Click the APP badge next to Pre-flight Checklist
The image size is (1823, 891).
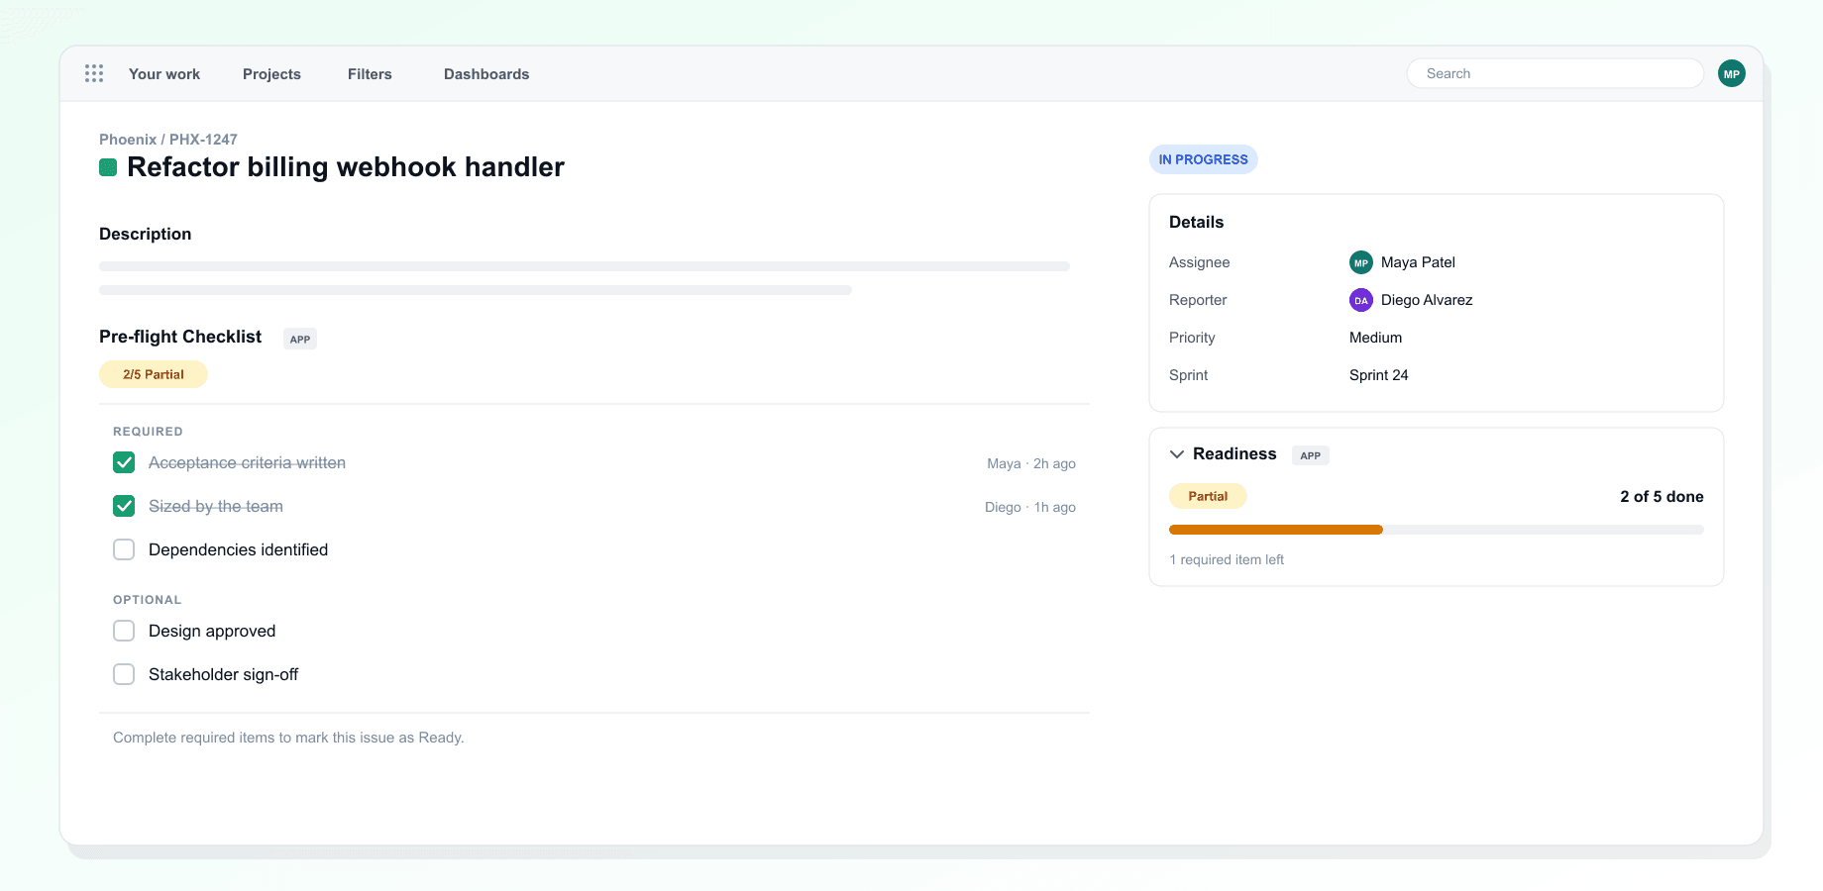tap(300, 339)
